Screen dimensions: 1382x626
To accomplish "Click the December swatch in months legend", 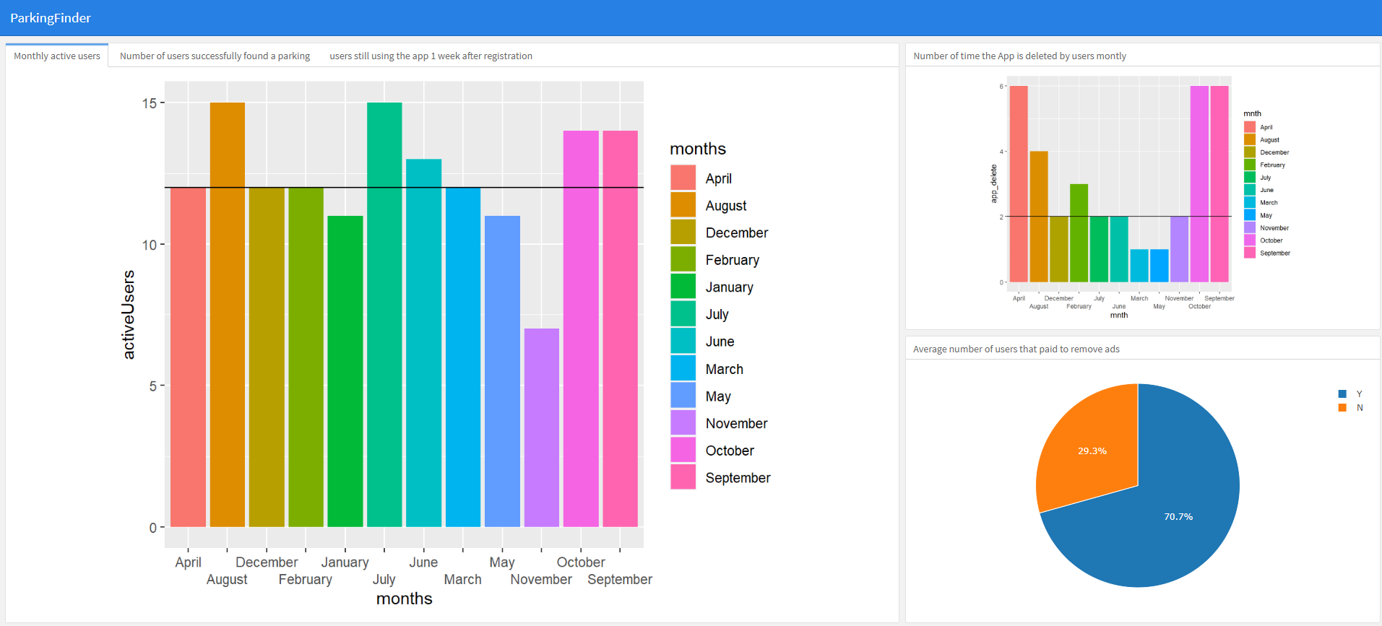I will (683, 232).
